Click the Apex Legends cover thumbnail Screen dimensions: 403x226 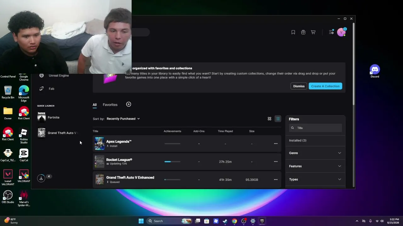99,144
